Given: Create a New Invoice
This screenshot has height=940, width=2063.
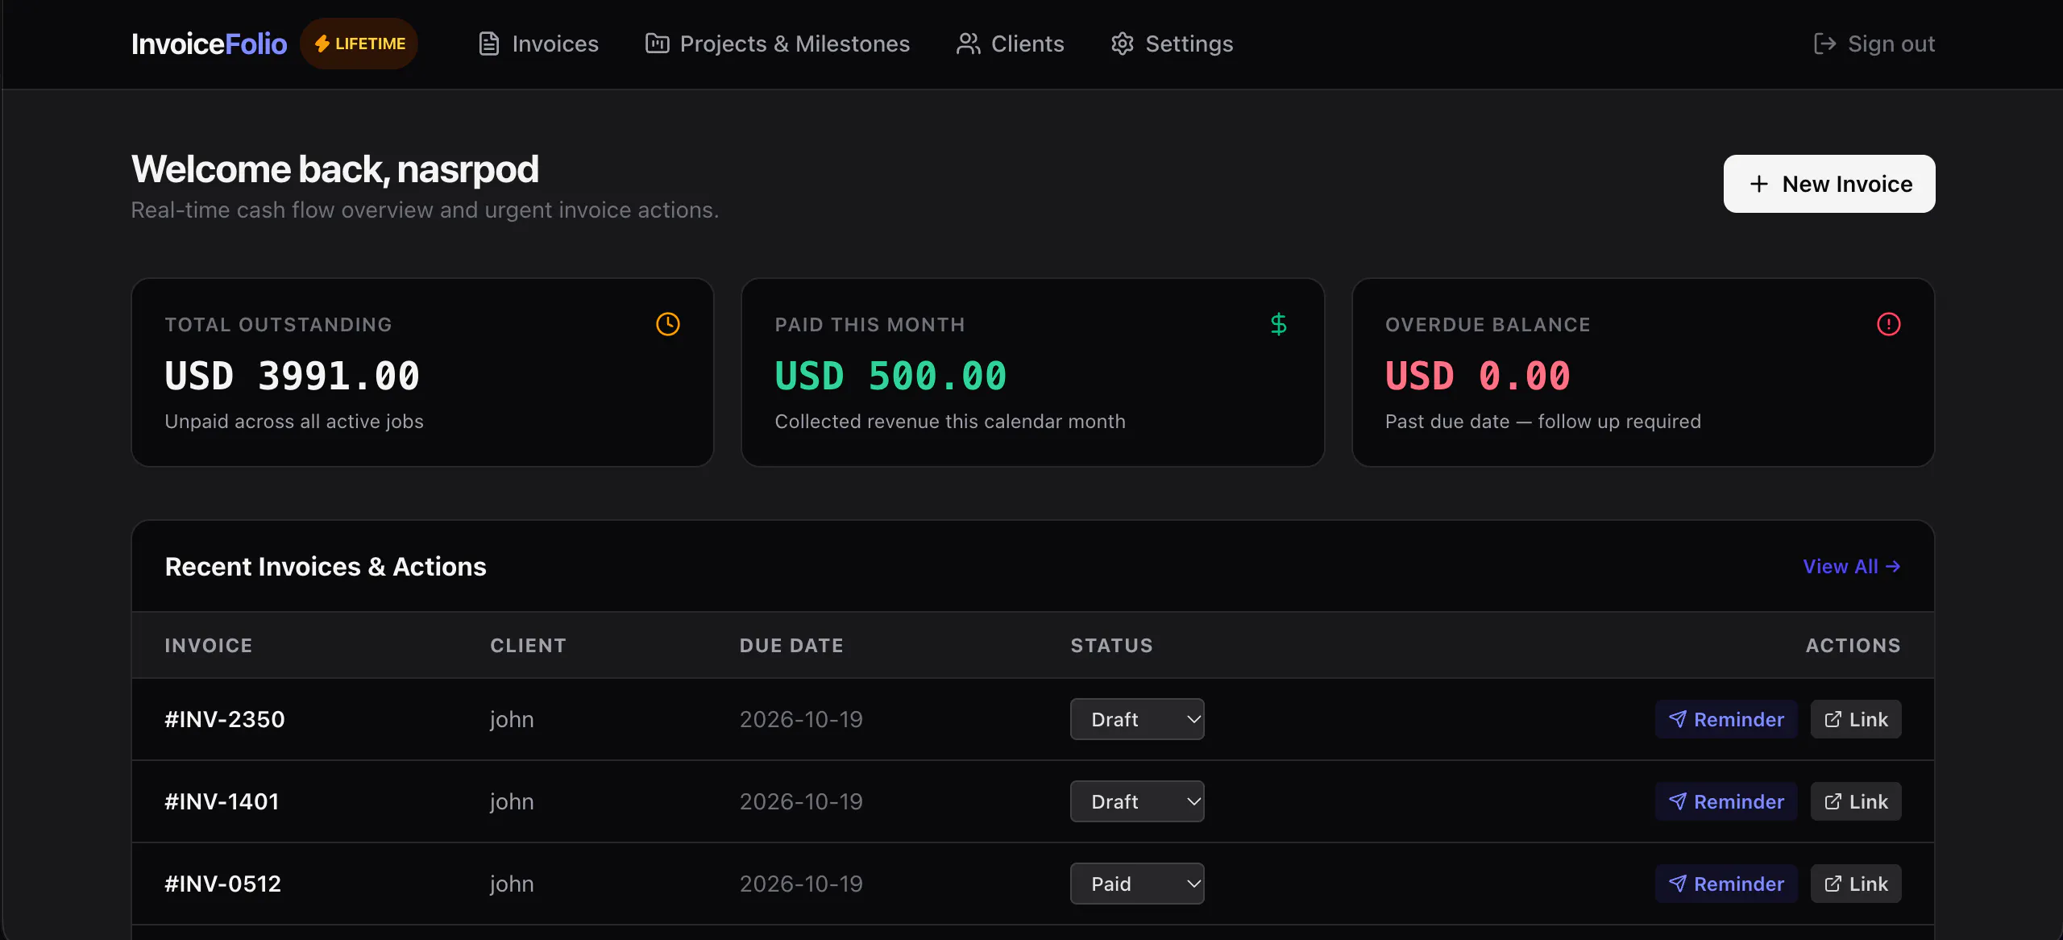Looking at the screenshot, I should pyautogui.click(x=1829, y=184).
